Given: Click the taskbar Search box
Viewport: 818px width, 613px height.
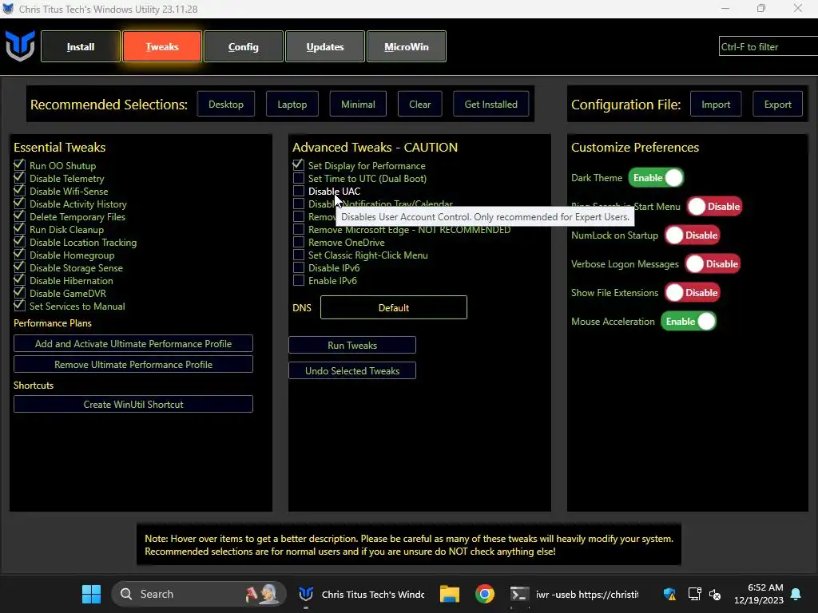Looking at the screenshot, I should tap(199, 594).
